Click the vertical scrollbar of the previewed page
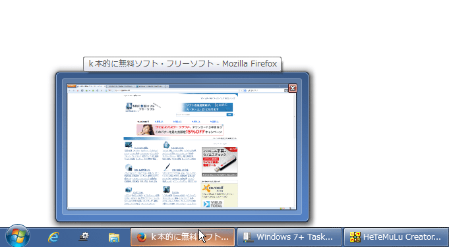 tap(295, 149)
